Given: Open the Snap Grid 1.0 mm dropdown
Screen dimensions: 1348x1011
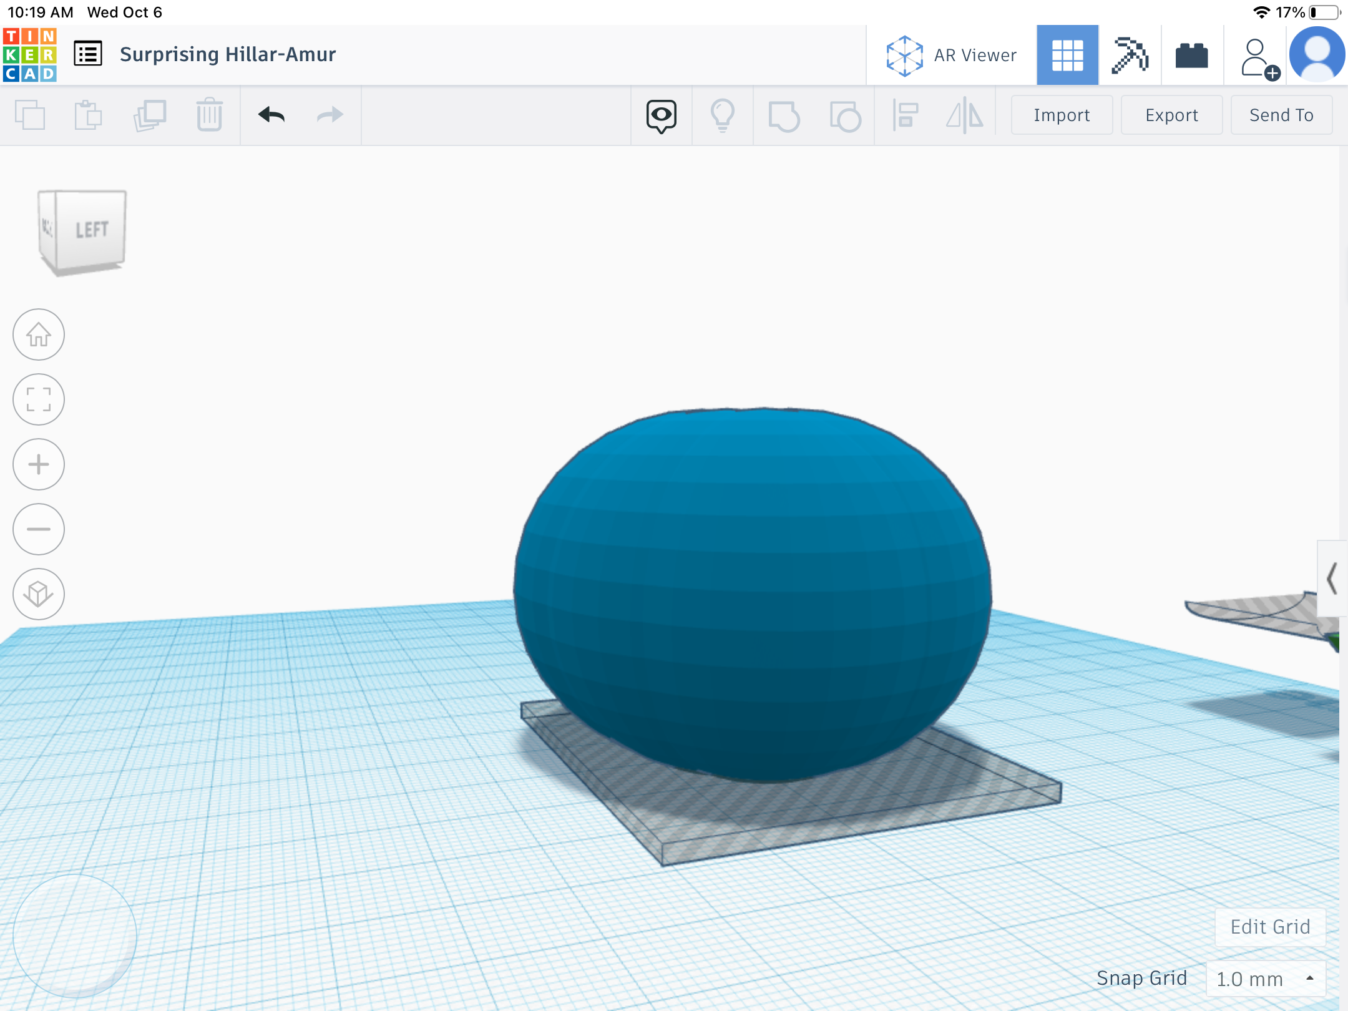Looking at the screenshot, I should (x=1266, y=979).
